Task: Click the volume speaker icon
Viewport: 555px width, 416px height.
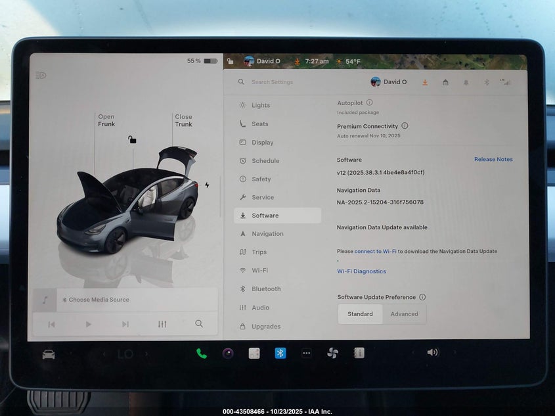Action: click(432, 352)
